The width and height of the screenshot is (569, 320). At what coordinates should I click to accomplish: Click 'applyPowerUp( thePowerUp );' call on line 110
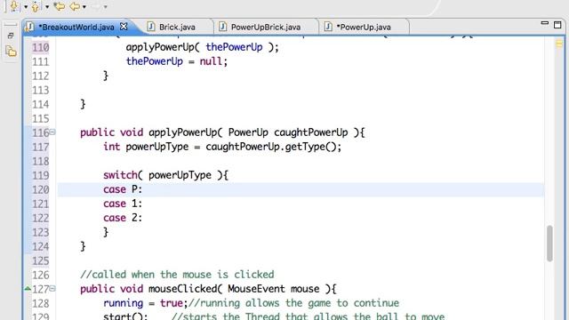coord(202,47)
